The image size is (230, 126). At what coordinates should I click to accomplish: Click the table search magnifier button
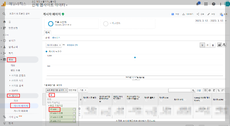click(193, 90)
